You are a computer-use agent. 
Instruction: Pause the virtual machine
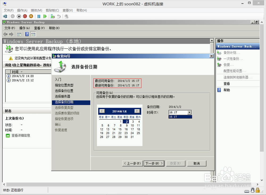[39, 16]
